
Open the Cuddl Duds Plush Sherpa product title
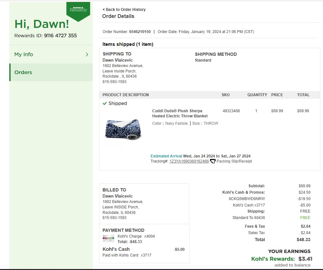(x=180, y=114)
